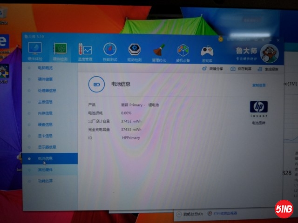Image resolution: width=298 pixels, height=223 pixels.
Task: Click 生成报表 generate report button
Action: [x=268, y=69]
